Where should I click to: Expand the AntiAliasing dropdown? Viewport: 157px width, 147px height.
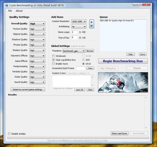point(79,27)
